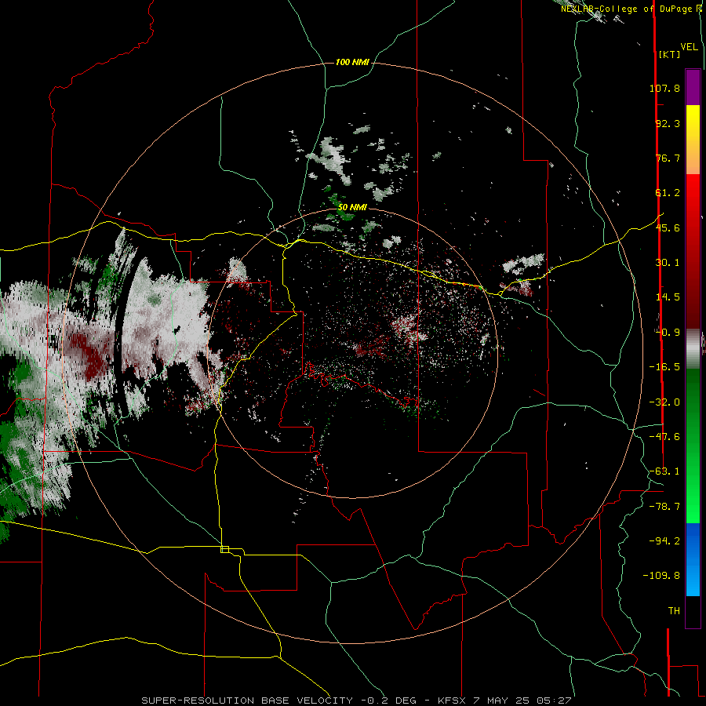
Task: Click the -32.0 velocity scale value
Action: tap(664, 402)
